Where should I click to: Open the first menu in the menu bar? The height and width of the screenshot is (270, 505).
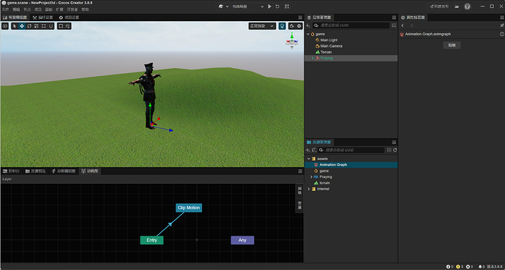pyautogui.click(x=5, y=10)
